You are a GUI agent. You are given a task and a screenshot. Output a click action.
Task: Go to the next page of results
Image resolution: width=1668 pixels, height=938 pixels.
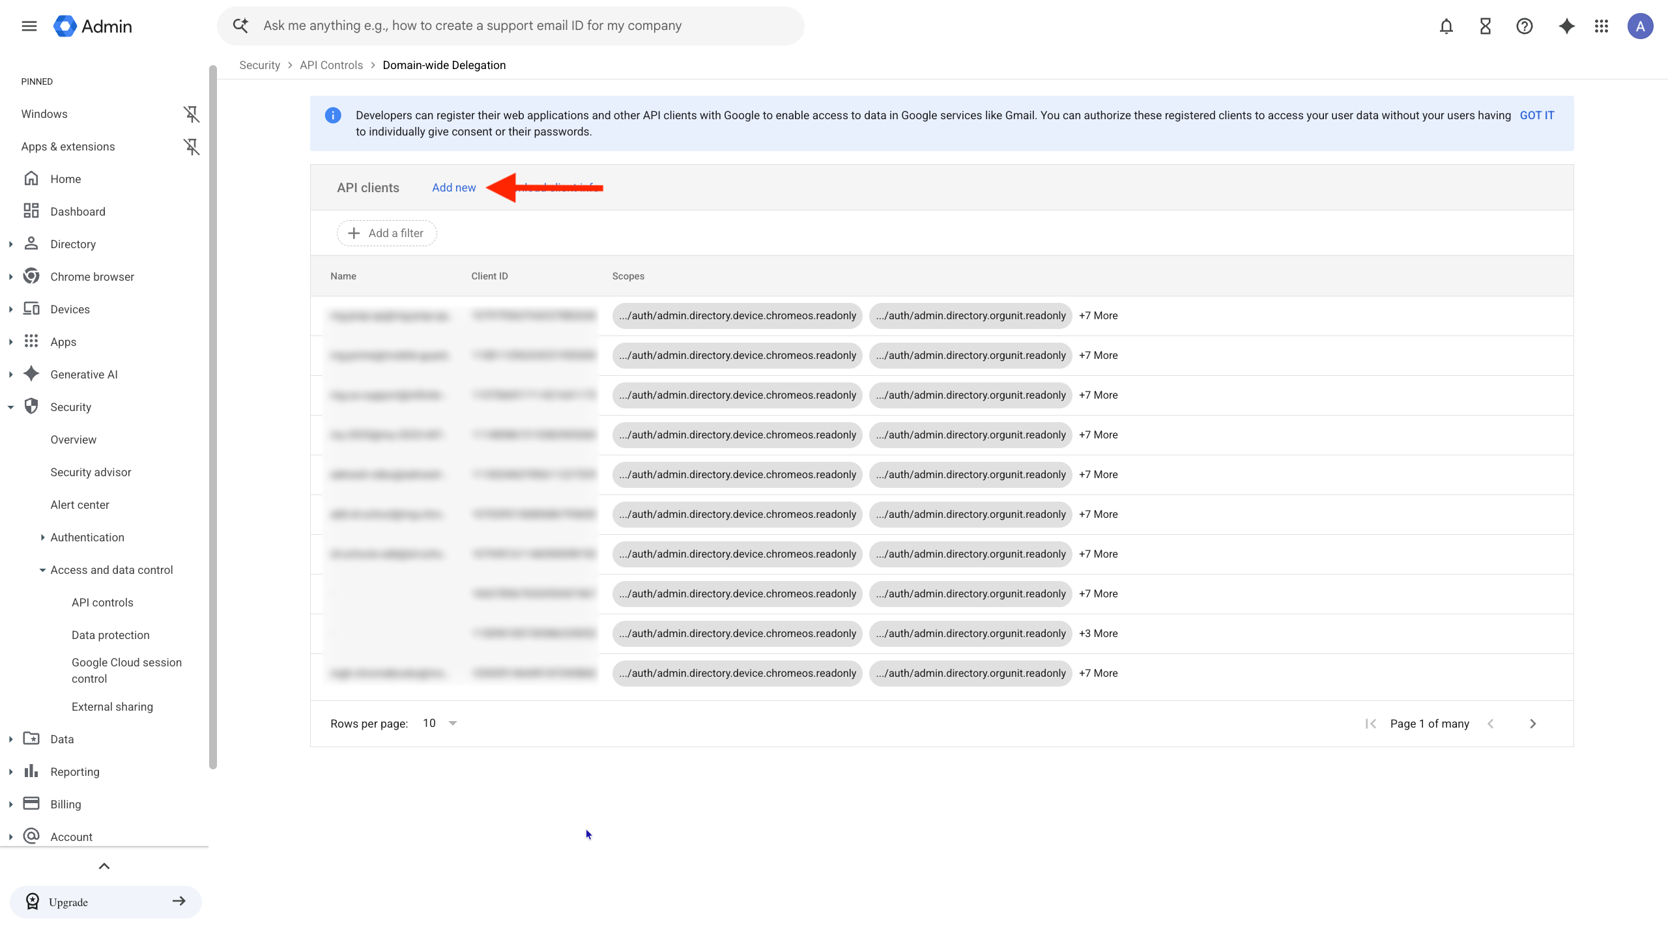pyautogui.click(x=1532, y=724)
